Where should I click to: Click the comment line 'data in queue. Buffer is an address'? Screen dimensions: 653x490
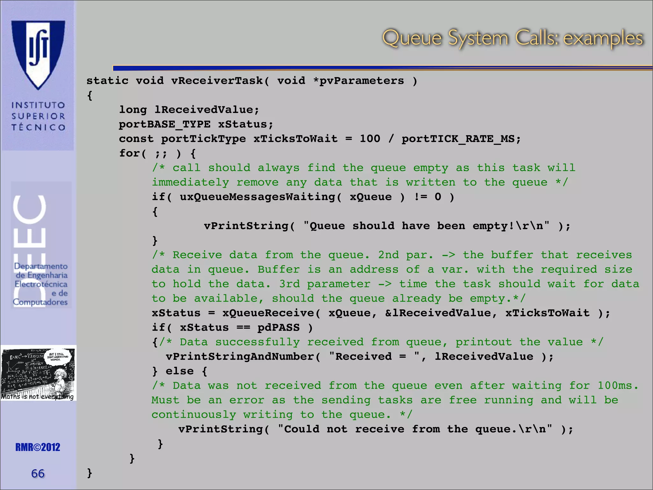click(392, 270)
